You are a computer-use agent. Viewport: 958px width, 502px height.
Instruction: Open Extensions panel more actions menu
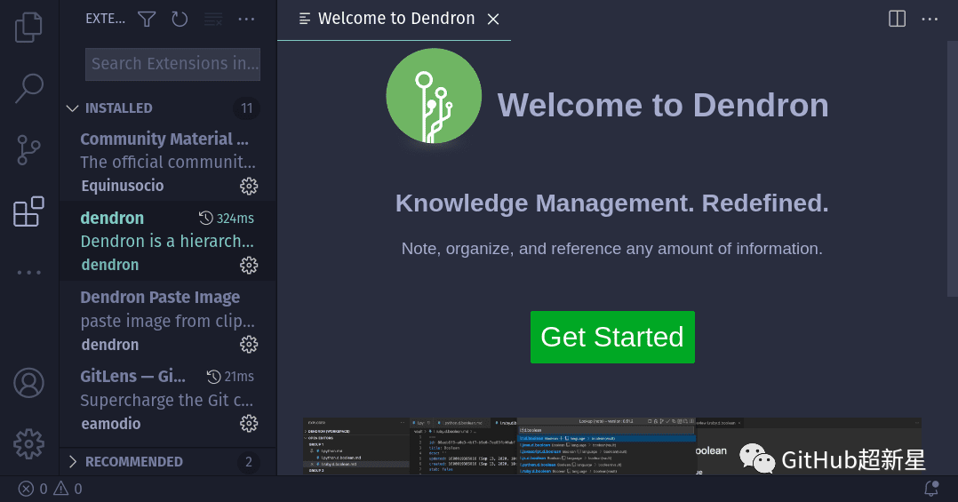[246, 20]
